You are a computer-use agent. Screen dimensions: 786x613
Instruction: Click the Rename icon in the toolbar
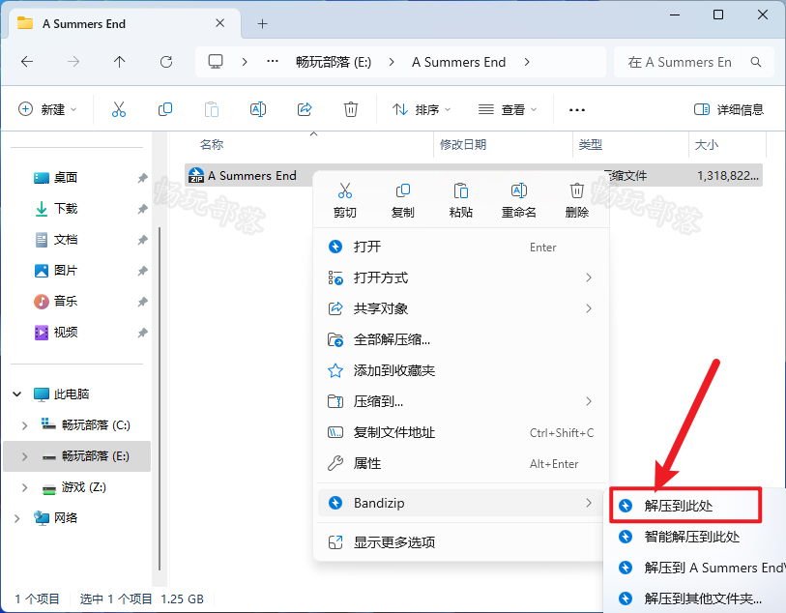[258, 109]
